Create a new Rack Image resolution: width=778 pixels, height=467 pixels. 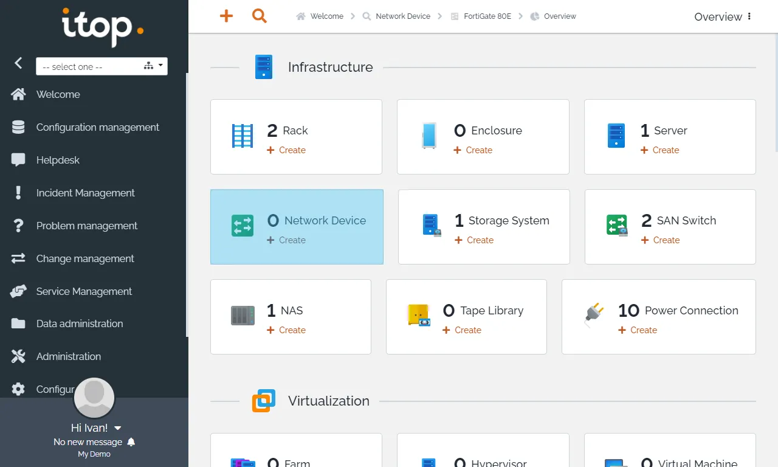[x=286, y=150]
